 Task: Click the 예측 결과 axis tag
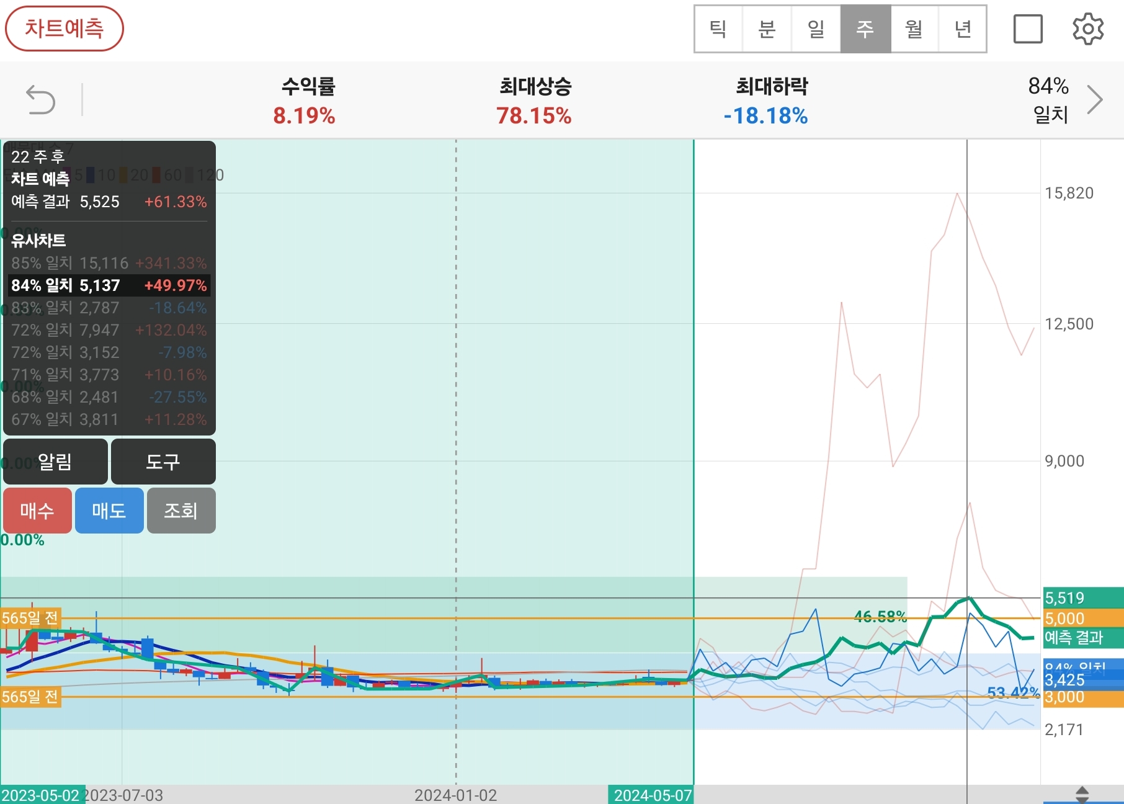(x=1083, y=638)
